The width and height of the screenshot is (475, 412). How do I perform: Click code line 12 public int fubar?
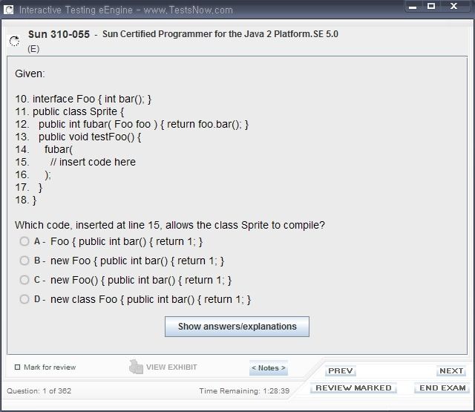click(132, 124)
